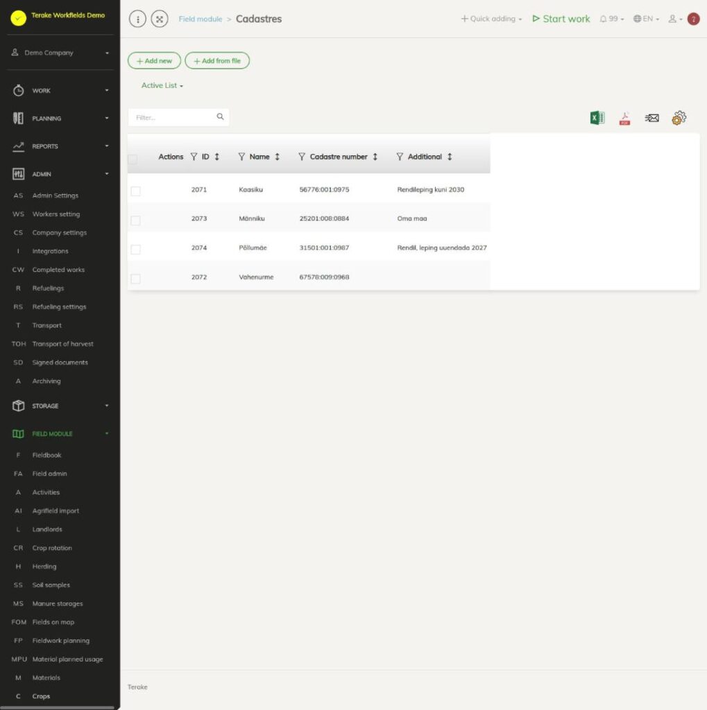Select the Vahenurme row checkbox
The image size is (707, 710).
pyautogui.click(x=135, y=279)
